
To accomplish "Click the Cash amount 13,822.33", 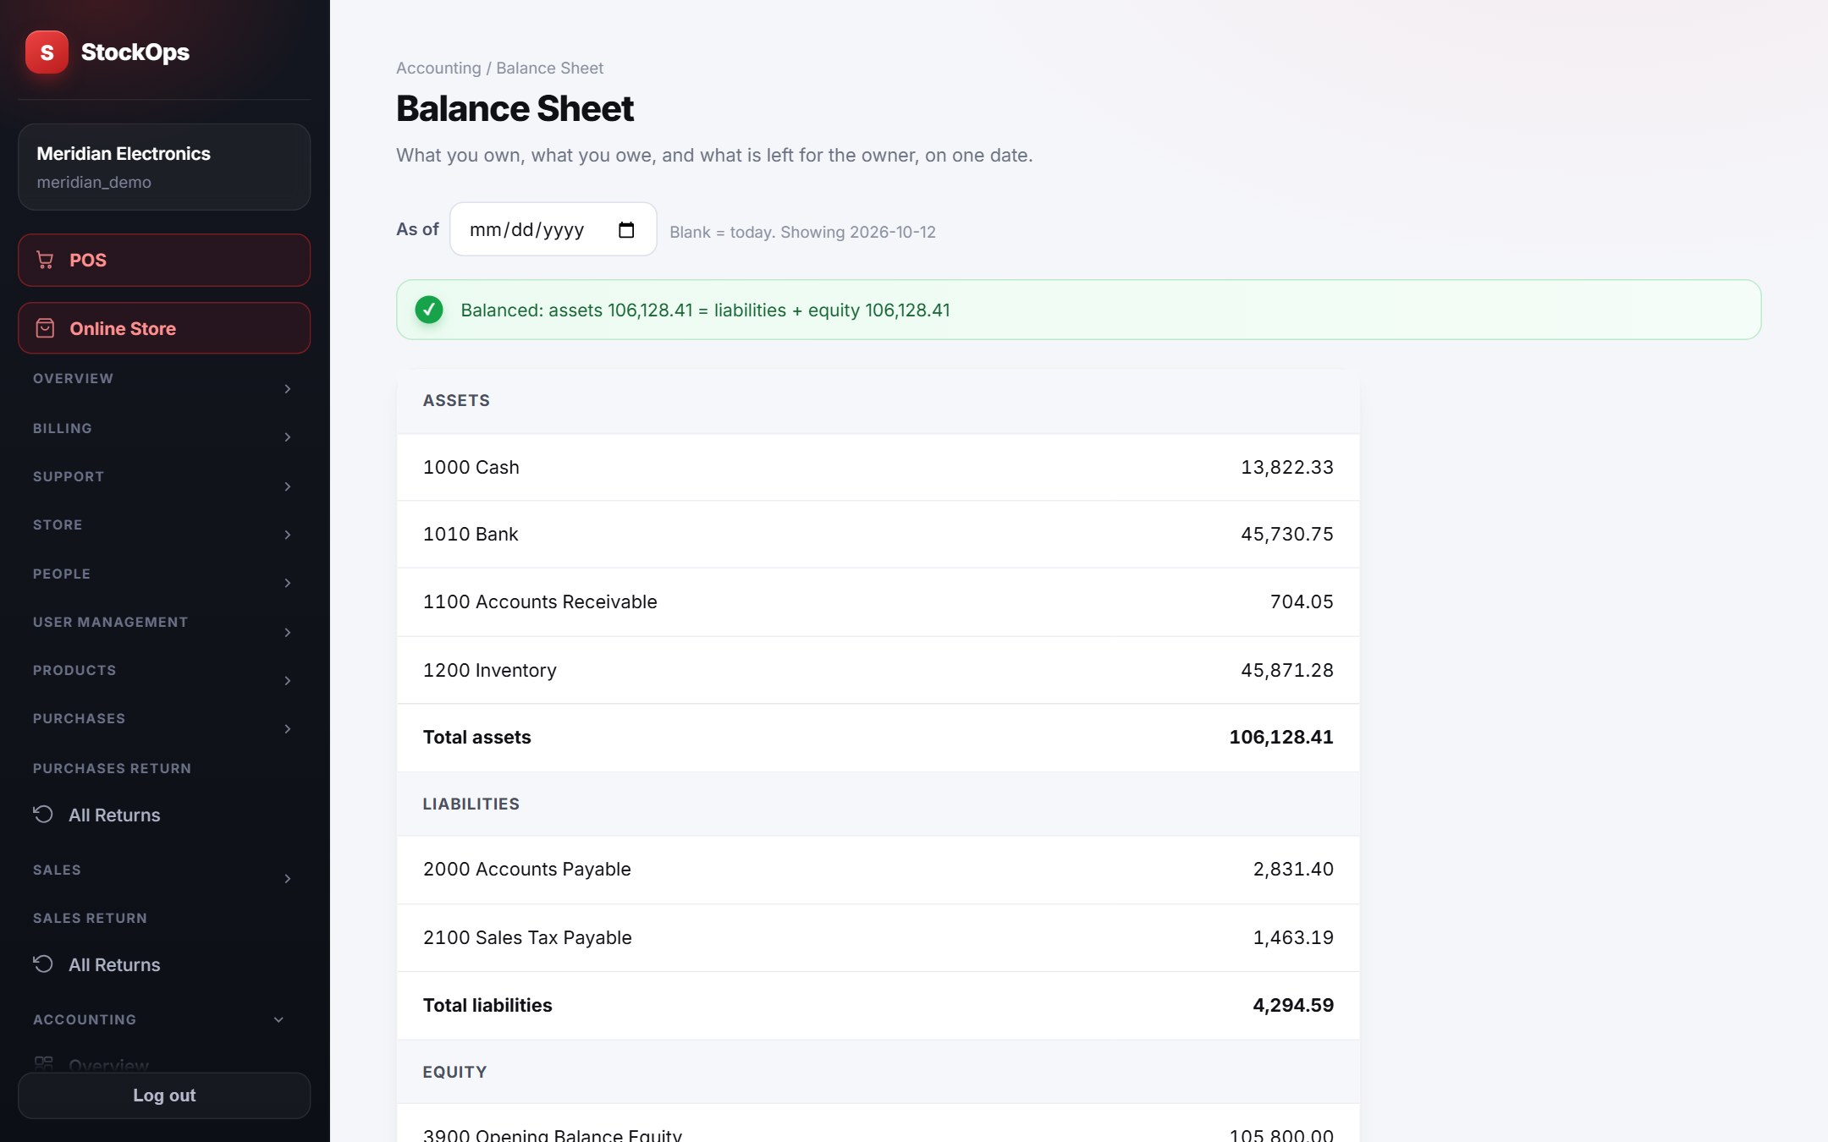I will point(1287,467).
